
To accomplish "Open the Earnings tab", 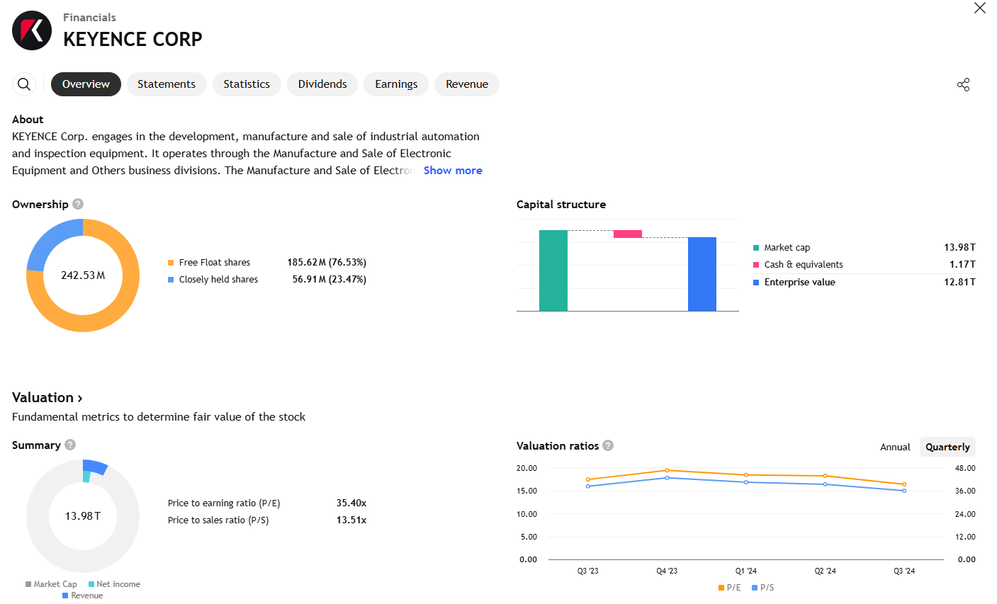I will 396,84.
